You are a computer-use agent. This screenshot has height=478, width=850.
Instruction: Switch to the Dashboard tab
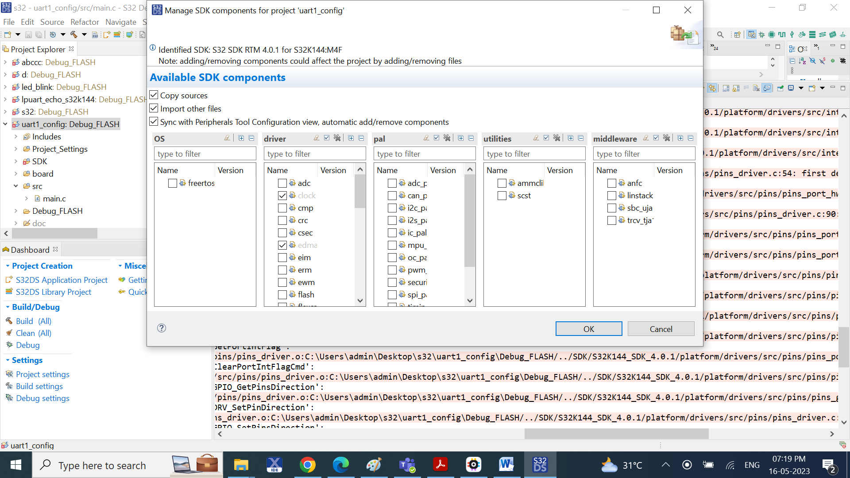coord(30,249)
